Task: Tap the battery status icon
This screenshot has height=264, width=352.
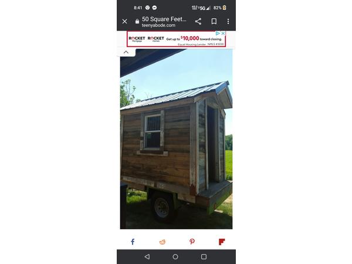Action: click(x=224, y=8)
